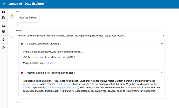Open the layers sidebar icon

pos(3,39)
